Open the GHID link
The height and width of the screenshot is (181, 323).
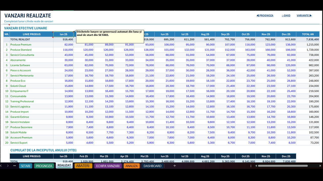click(286, 16)
